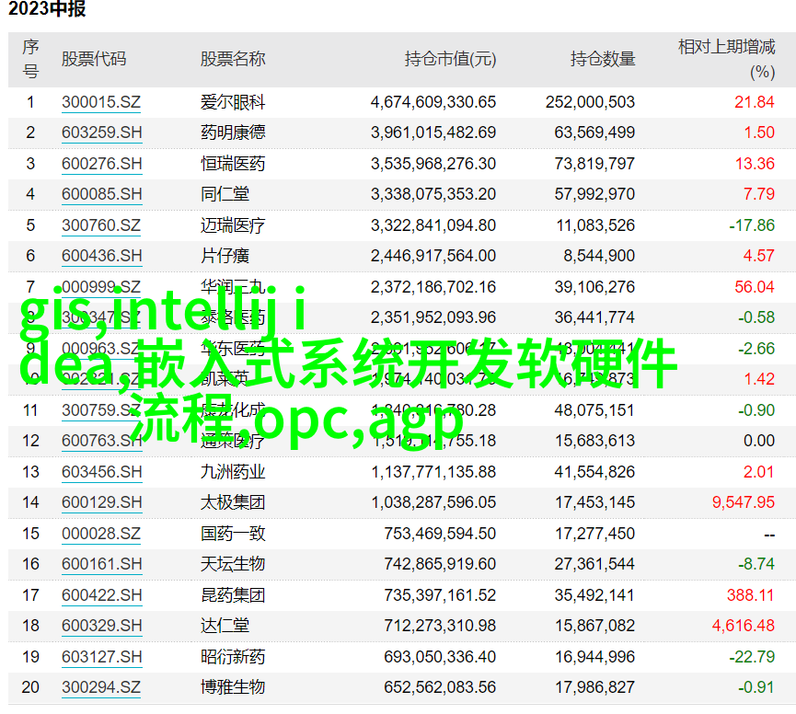Click the 56.04 change value
Viewport: 796px width, 714px height.
coord(755,287)
